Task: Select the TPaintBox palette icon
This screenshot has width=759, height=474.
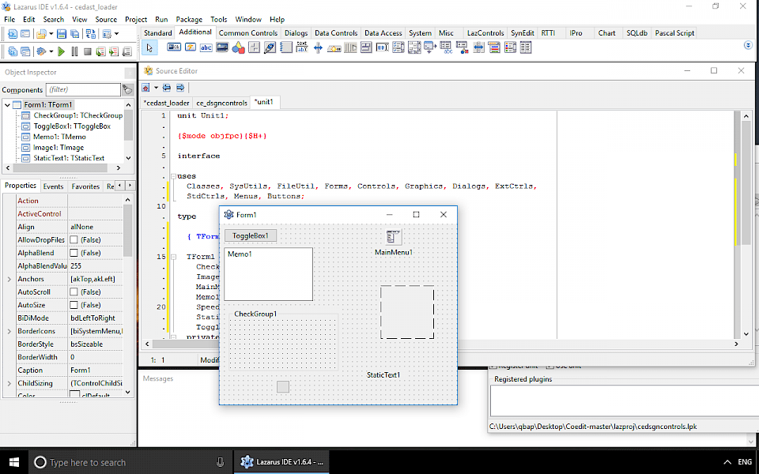Action: (x=270, y=47)
